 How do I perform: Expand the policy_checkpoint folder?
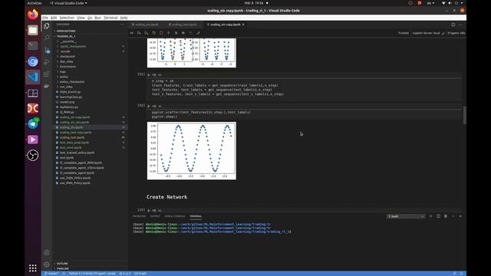pyautogui.click(x=91, y=82)
